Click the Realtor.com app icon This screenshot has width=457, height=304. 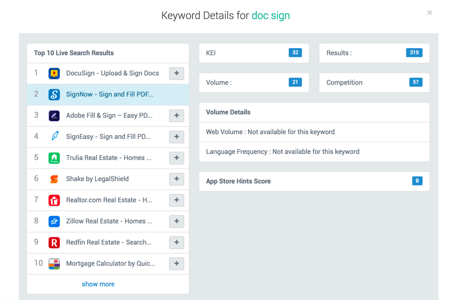point(54,200)
